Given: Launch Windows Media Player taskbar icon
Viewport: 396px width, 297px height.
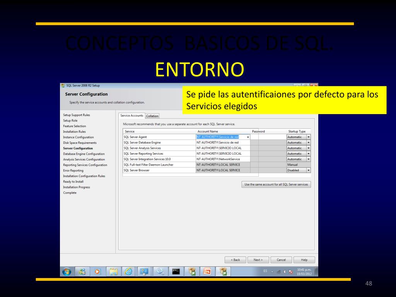Looking at the screenshot, I should pos(97,272).
